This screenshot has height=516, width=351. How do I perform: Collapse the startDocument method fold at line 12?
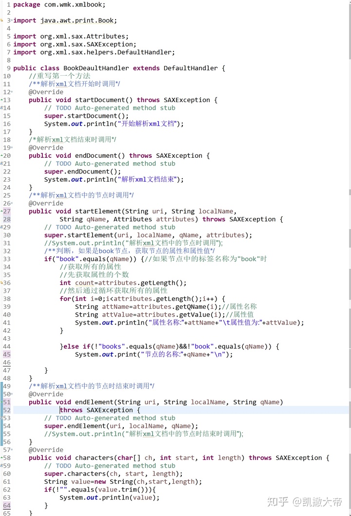click(12, 92)
